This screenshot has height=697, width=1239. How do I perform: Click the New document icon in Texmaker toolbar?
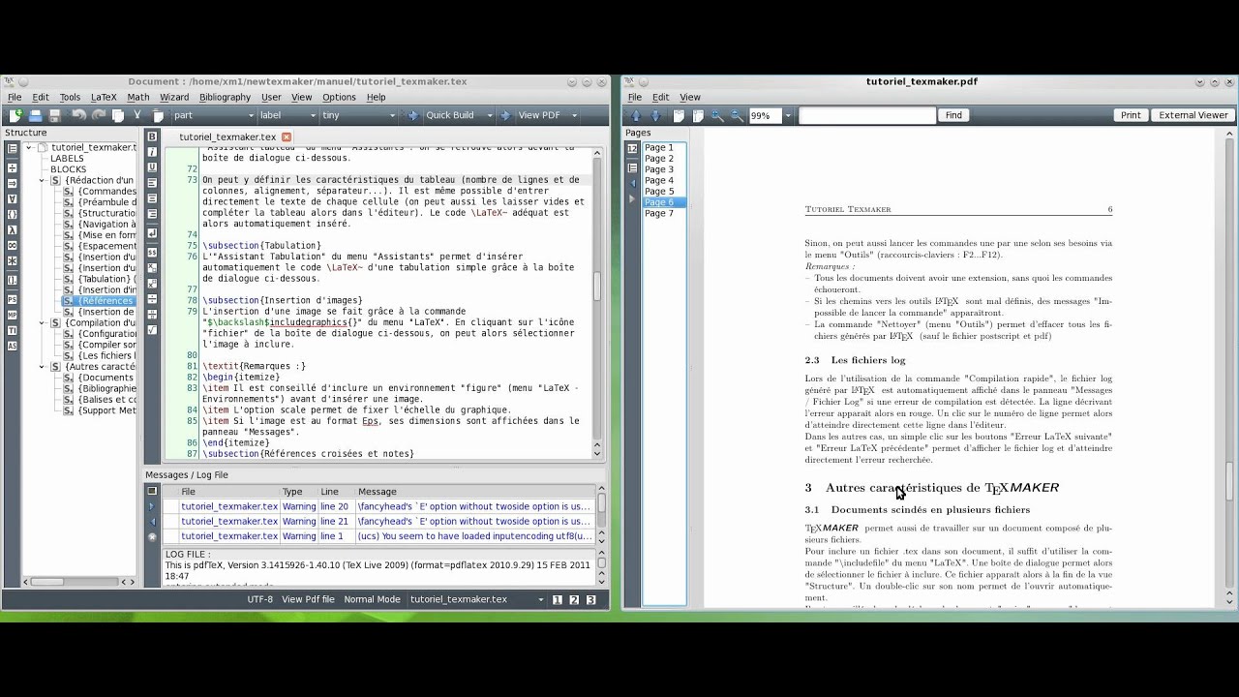(15, 115)
